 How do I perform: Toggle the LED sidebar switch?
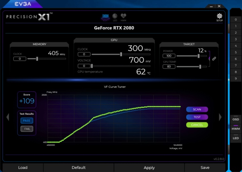point(236,137)
